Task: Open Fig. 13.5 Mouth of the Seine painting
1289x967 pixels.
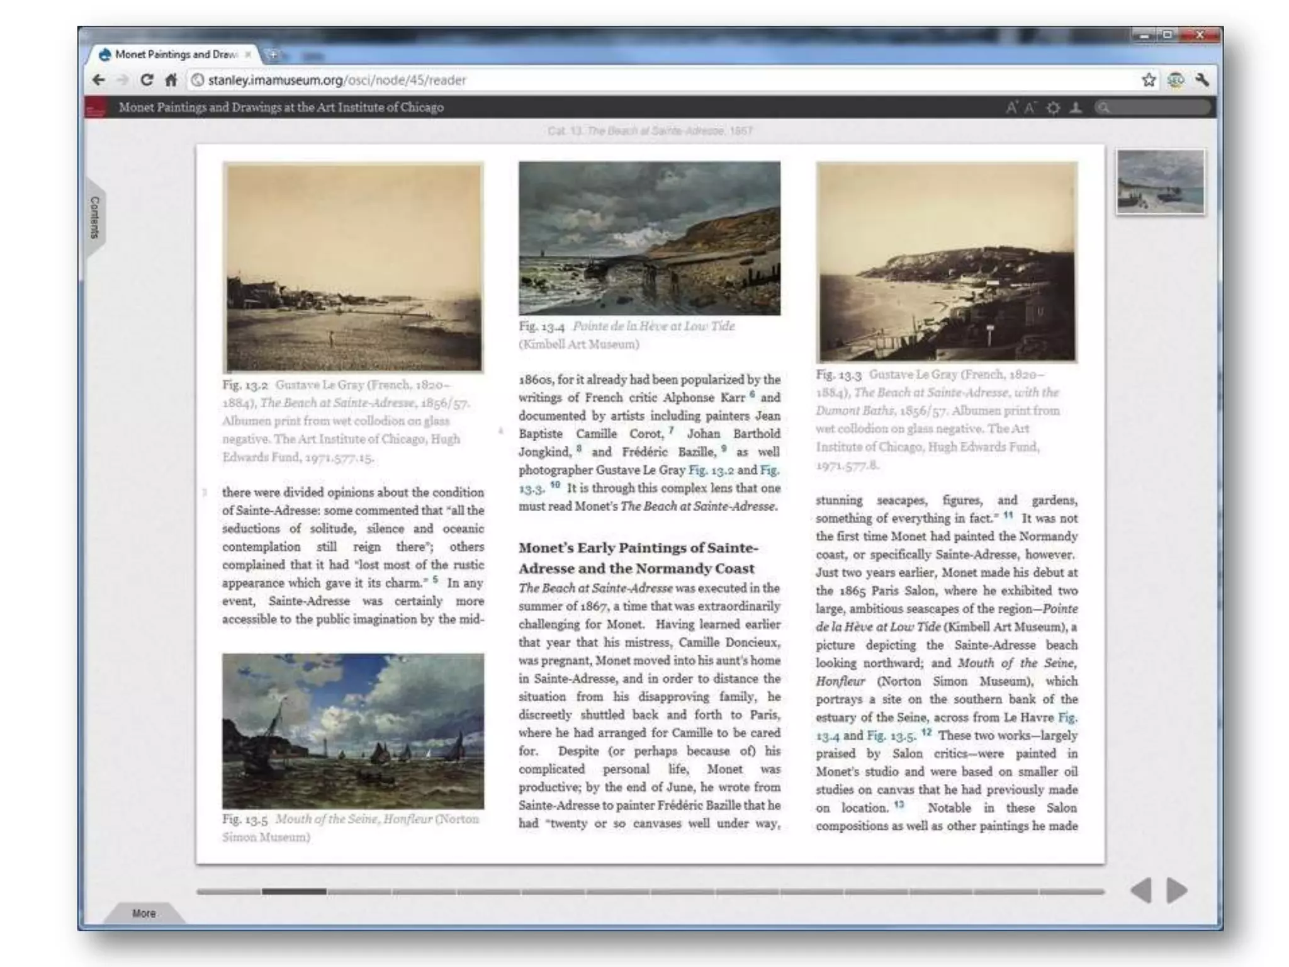Action: [x=353, y=731]
